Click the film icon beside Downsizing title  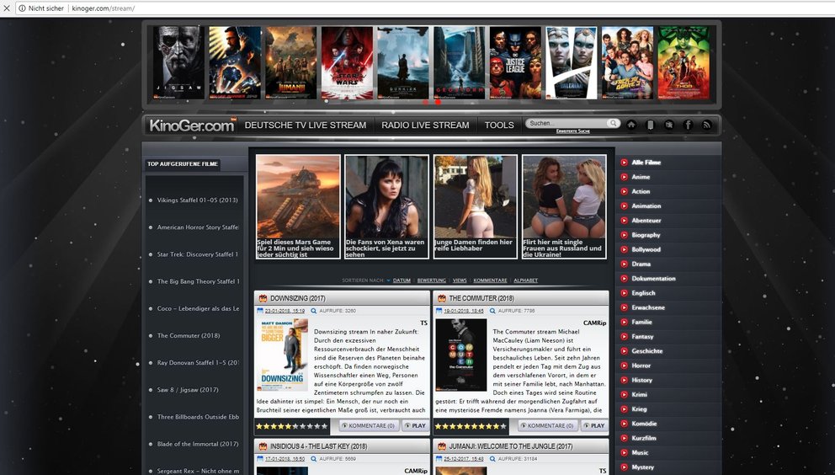(x=263, y=298)
